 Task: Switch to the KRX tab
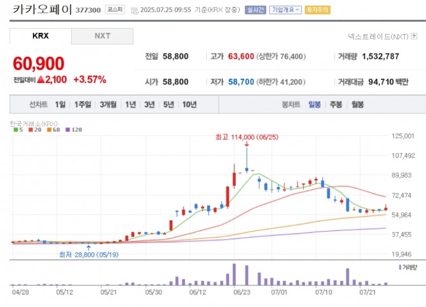41,36
